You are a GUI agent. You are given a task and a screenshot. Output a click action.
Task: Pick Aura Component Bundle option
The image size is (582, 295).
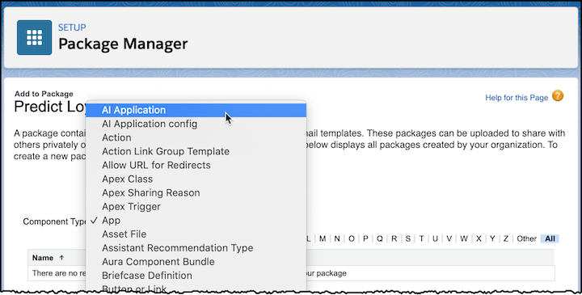(x=196, y=262)
